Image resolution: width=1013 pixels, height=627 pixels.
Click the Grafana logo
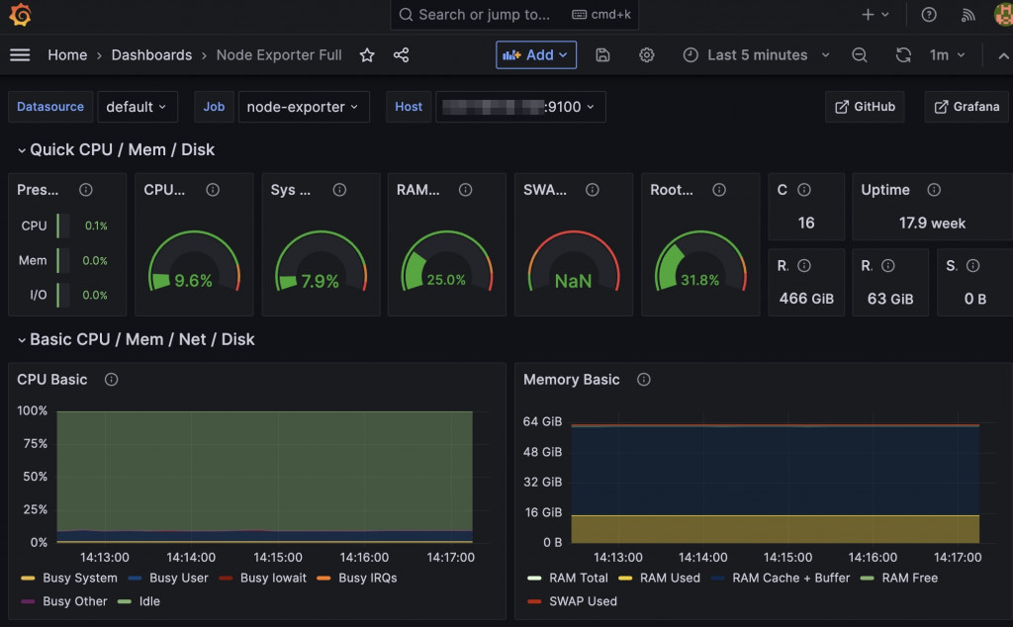tap(20, 14)
